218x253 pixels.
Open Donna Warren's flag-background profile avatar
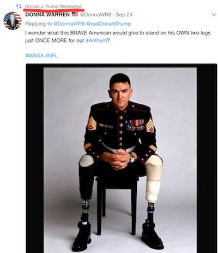13,21
